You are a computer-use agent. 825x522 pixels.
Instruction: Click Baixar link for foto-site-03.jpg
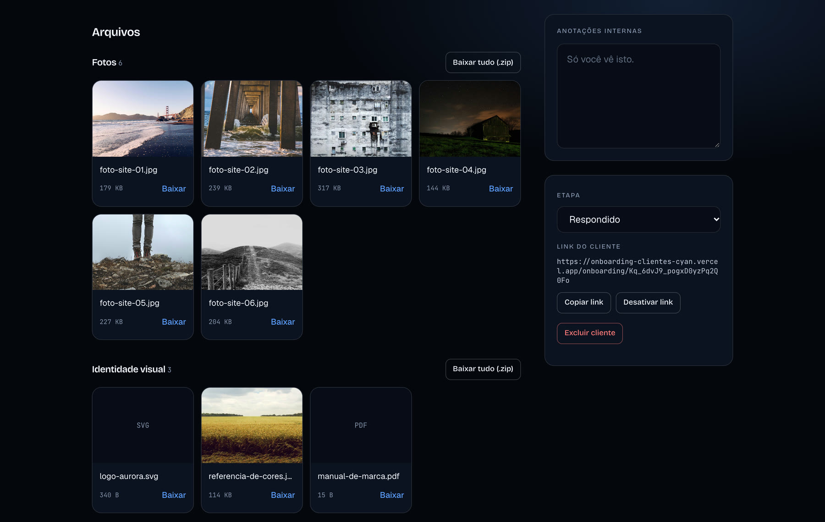click(x=392, y=189)
